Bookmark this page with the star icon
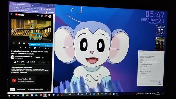Image resolution: width=176 pixels, height=99 pixels. pyautogui.click(x=38, y=9)
